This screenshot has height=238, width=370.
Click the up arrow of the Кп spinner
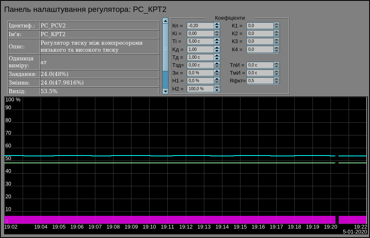tap(217, 24)
